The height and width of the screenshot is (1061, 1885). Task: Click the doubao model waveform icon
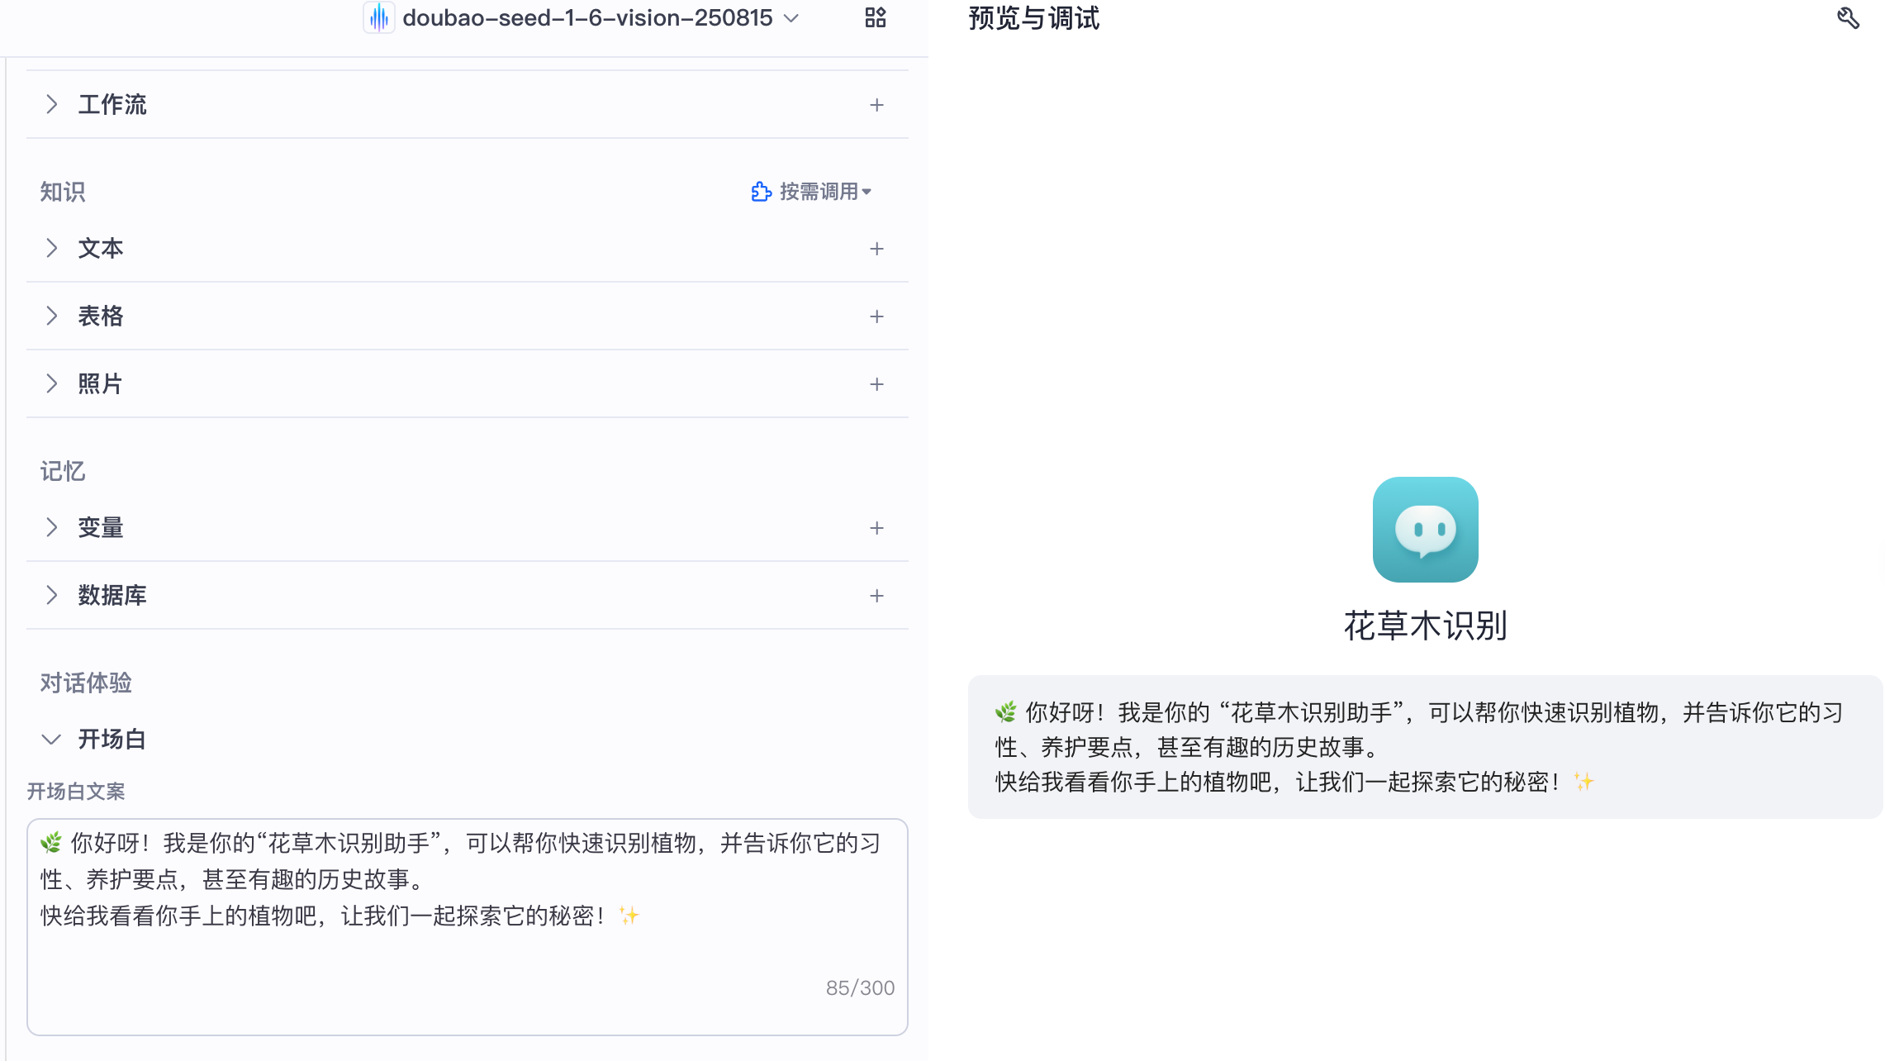[x=379, y=17]
